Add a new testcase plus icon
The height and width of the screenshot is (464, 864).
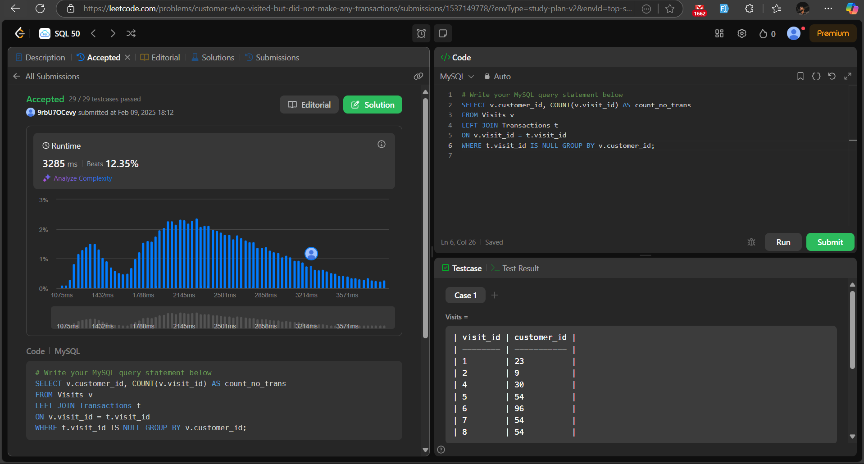pos(495,295)
